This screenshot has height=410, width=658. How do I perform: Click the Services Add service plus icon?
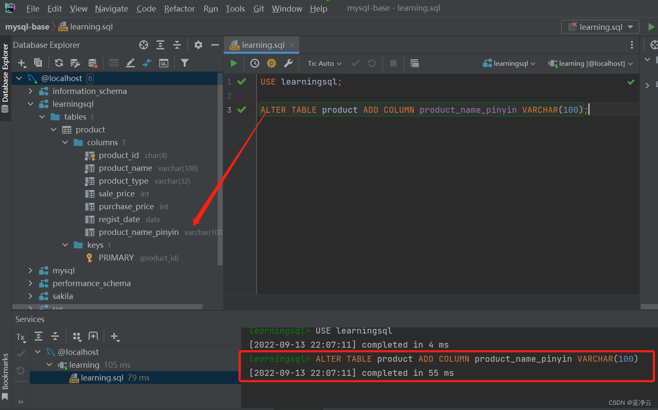(115, 337)
